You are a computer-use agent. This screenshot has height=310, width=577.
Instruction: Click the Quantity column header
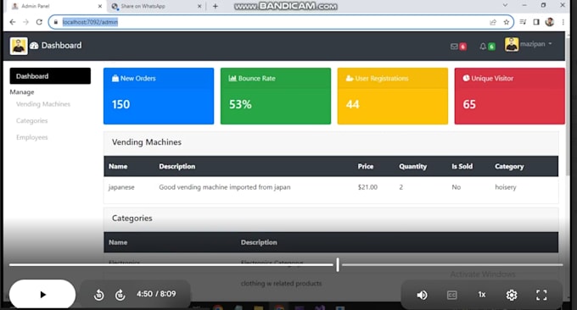click(x=413, y=166)
